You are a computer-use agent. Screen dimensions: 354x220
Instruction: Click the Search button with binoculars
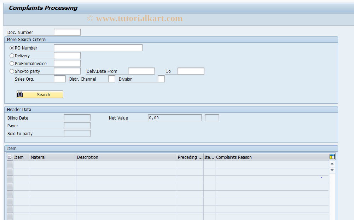coord(40,94)
